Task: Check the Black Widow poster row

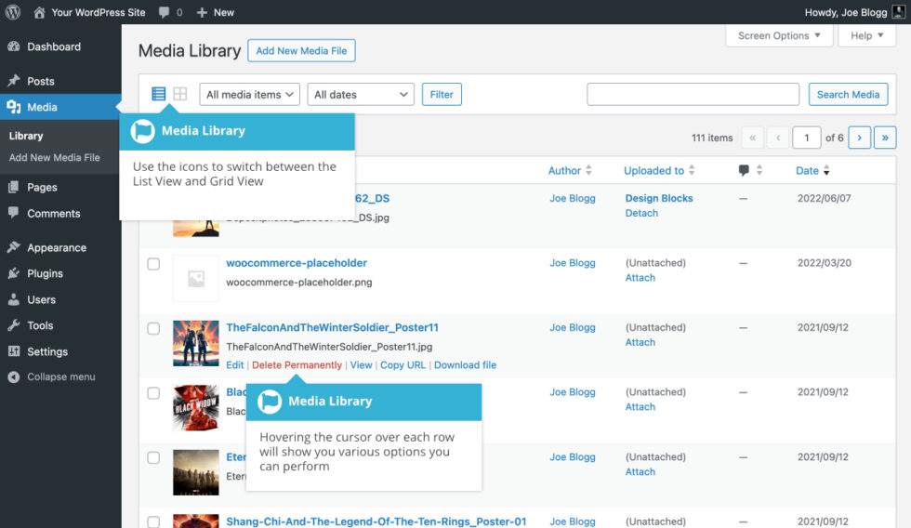Action: tap(153, 393)
